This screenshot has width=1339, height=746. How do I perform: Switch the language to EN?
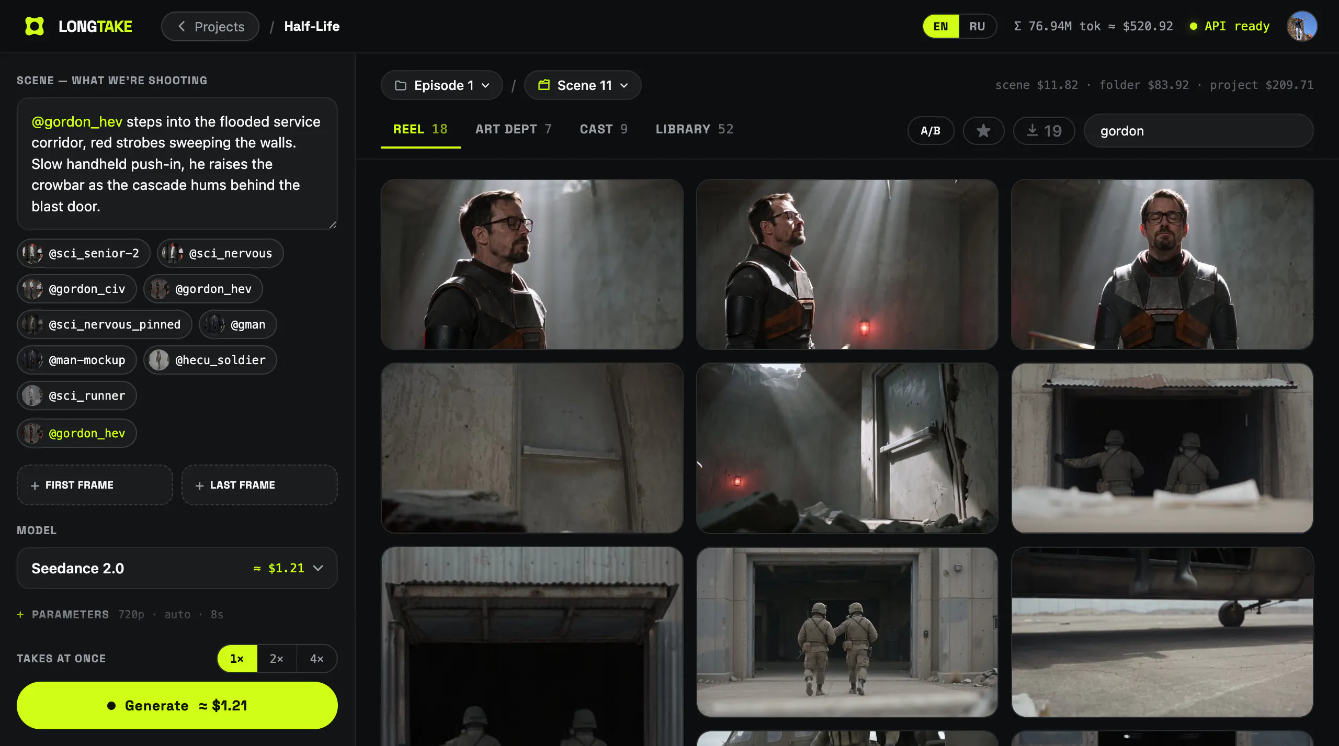click(x=941, y=26)
